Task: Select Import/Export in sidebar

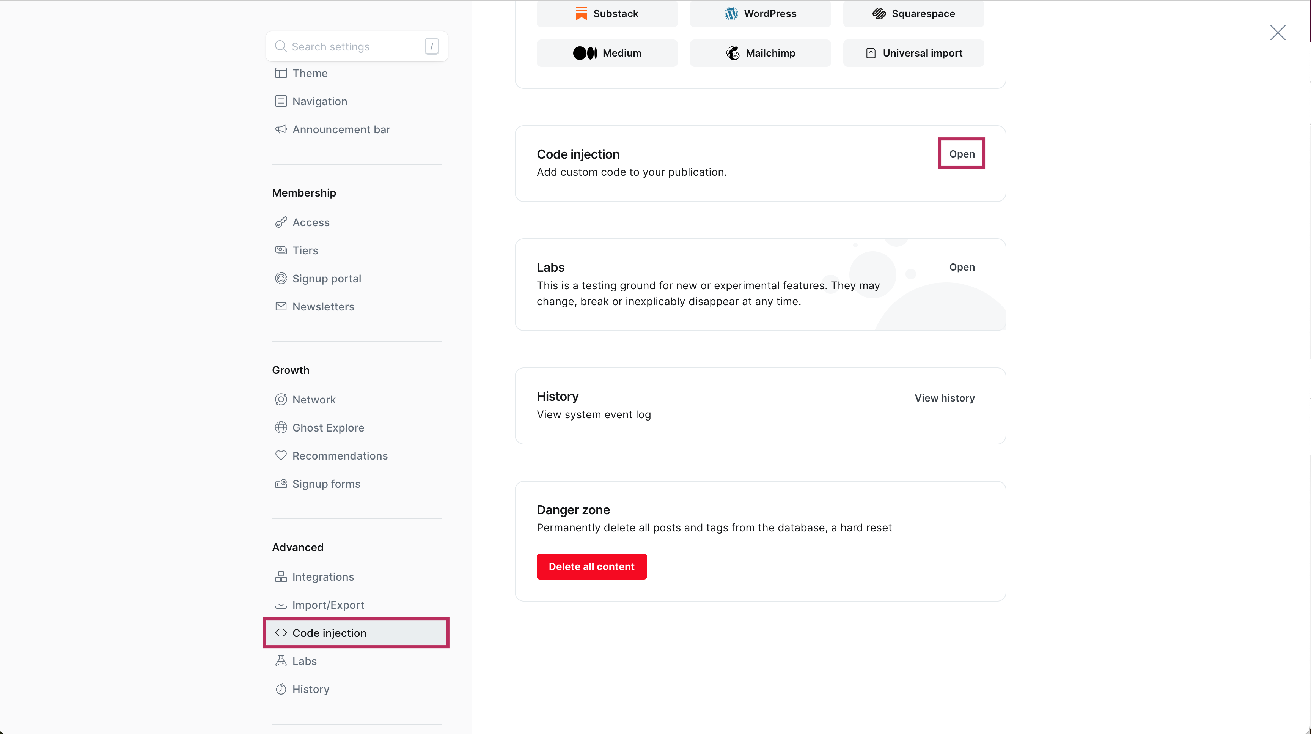Action: pyautogui.click(x=328, y=605)
